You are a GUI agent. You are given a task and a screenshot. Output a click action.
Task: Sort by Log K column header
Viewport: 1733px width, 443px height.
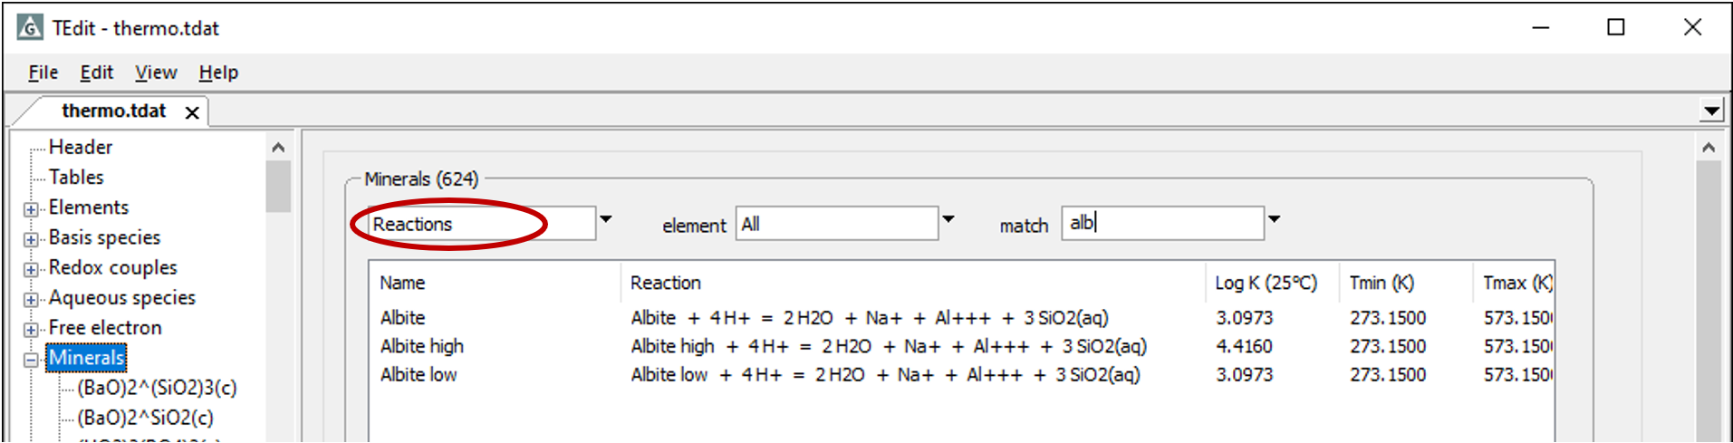(x=1266, y=283)
